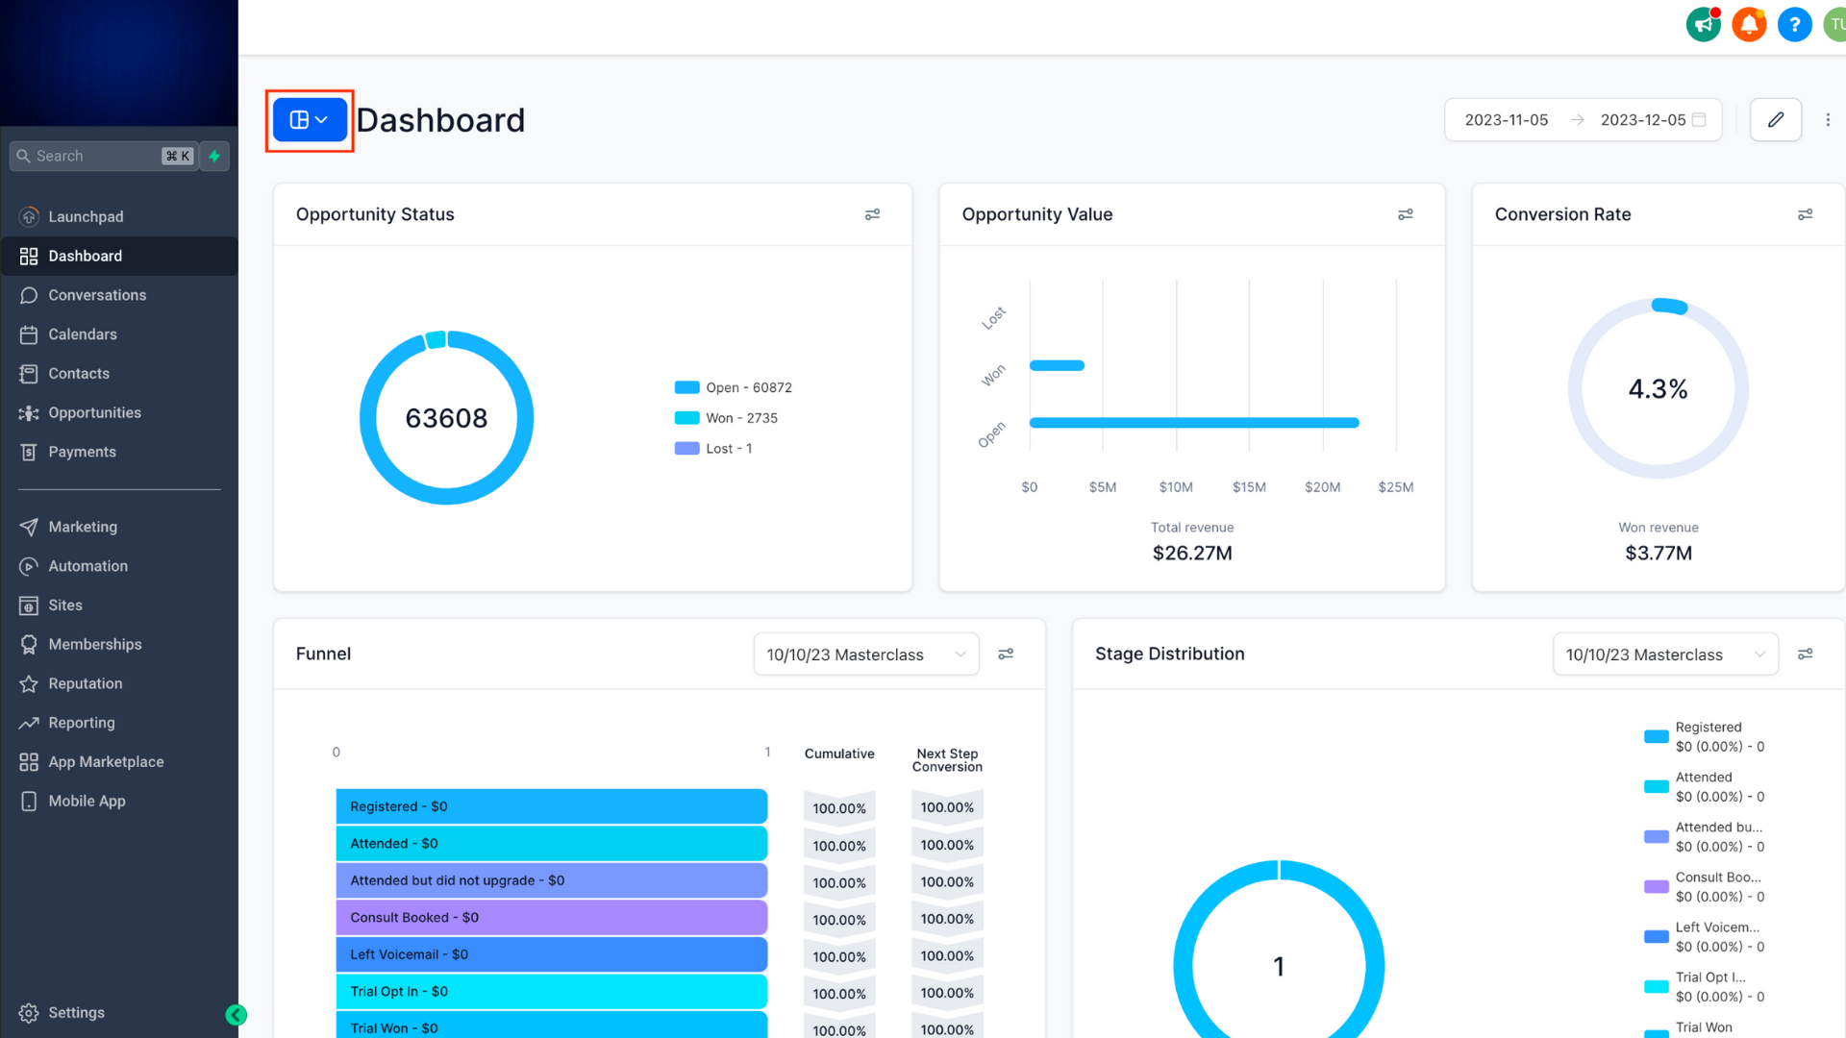Open Opportunity Status widget filter settings
The width and height of the screenshot is (1846, 1038).
pos(872,214)
